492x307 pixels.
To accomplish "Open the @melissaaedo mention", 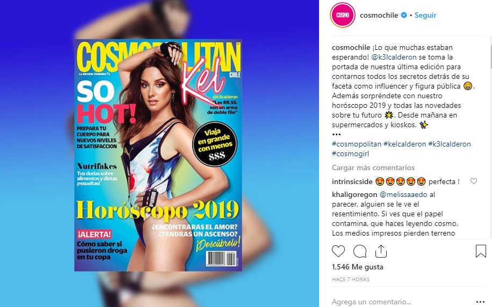I will pyautogui.click(x=403, y=194).
